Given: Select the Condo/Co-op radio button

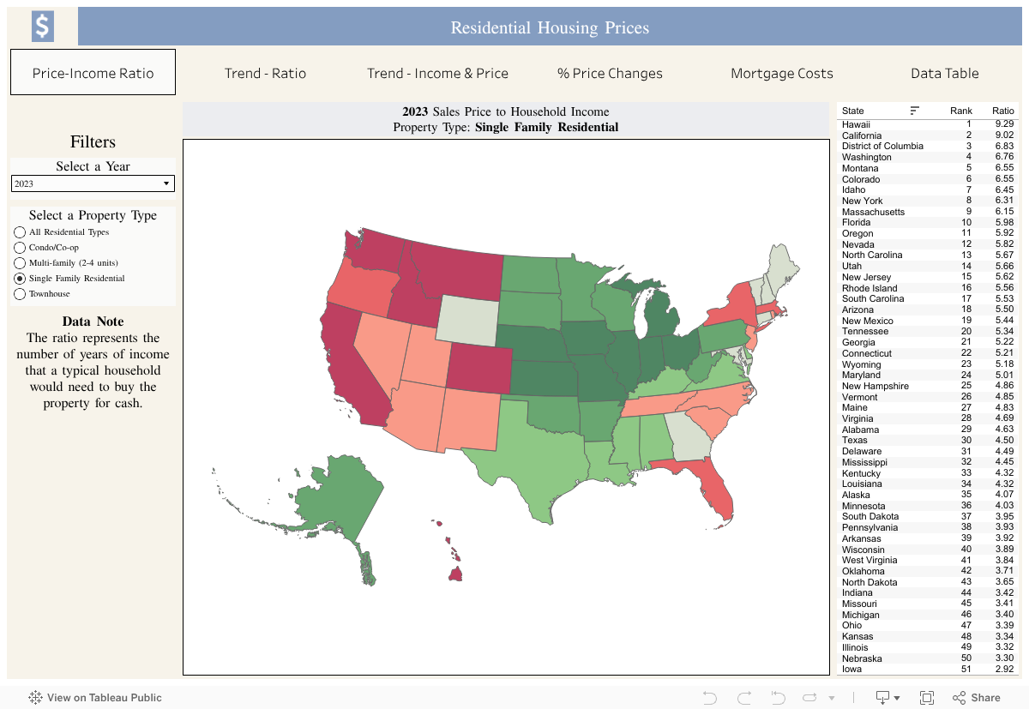Looking at the screenshot, I should (20, 248).
